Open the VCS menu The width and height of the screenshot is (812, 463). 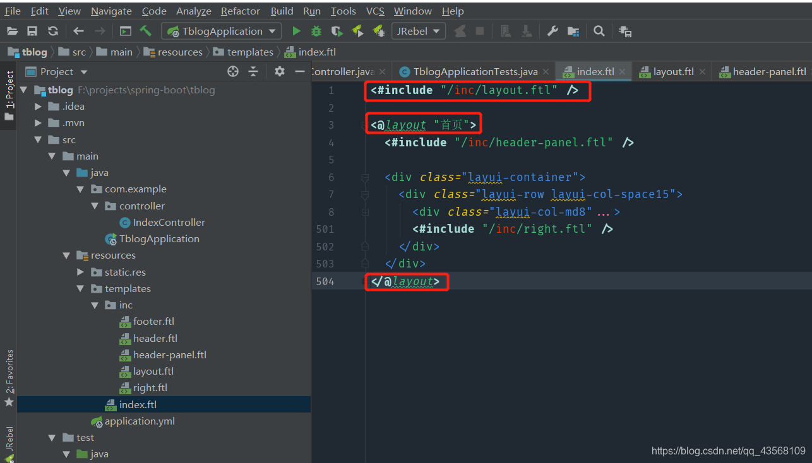click(375, 11)
